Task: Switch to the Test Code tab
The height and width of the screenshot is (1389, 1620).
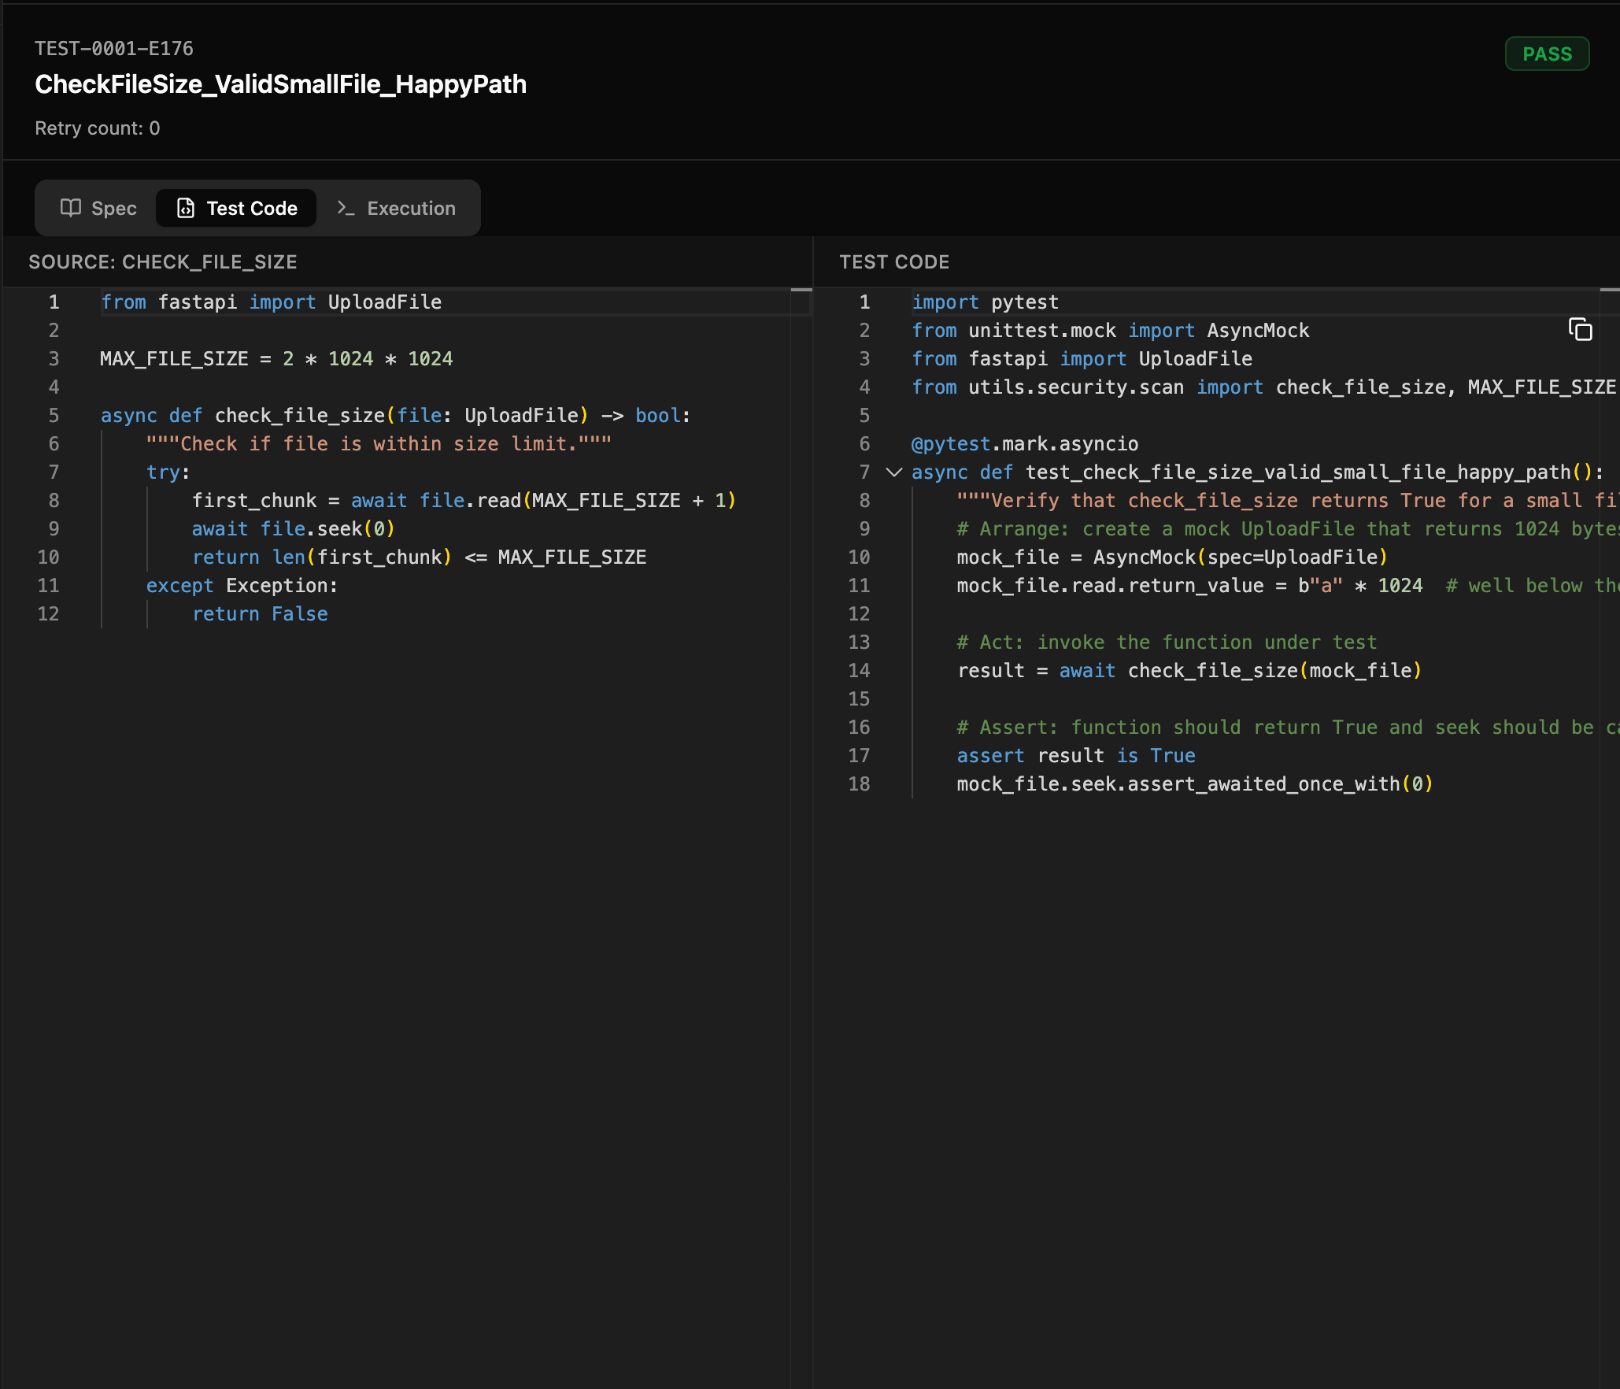Action: [x=236, y=208]
